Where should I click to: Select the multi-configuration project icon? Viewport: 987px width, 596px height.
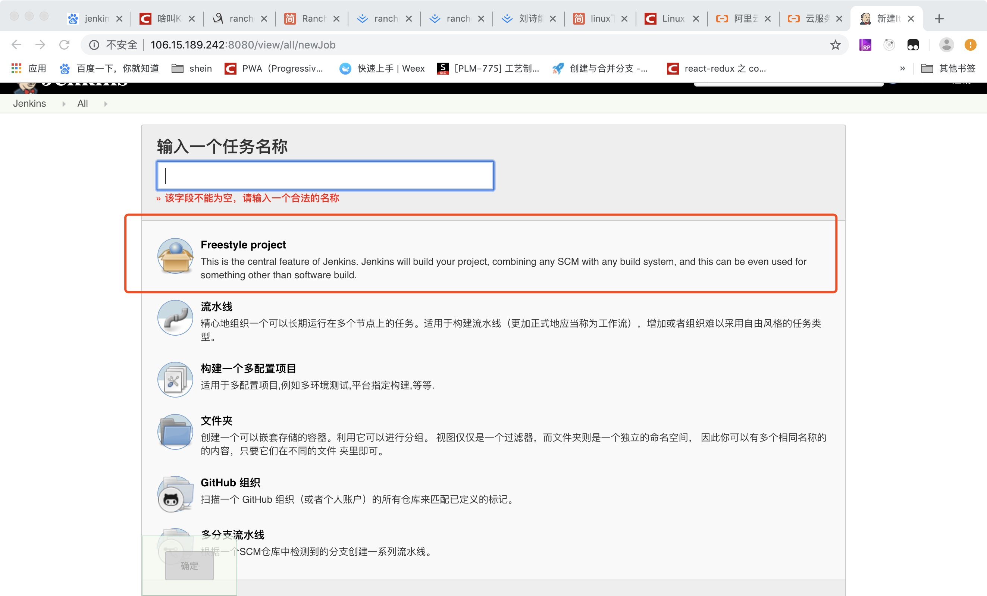[x=175, y=379]
